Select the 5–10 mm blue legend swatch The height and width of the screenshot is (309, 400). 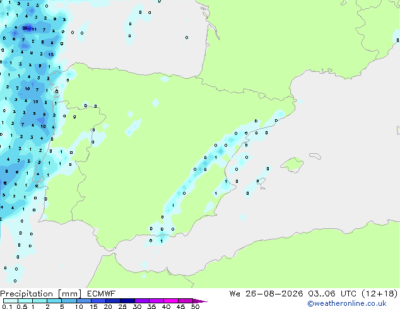point(69,301)
